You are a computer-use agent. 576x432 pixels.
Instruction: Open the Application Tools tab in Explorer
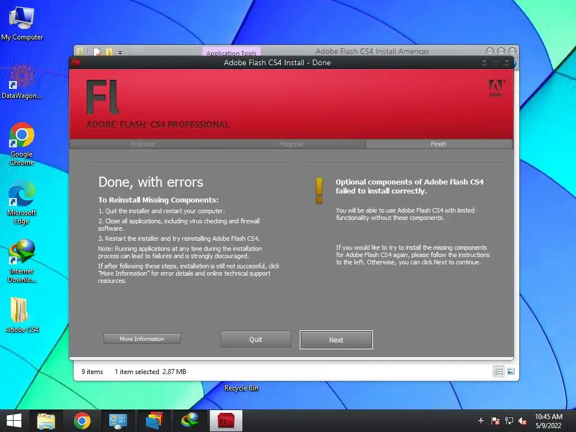pyautogui.click(x=231, y=52)
